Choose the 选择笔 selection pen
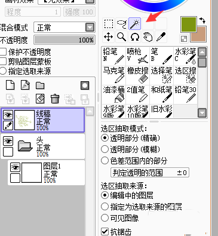This screenshot has width=218, height=236. tap(161, 75)
